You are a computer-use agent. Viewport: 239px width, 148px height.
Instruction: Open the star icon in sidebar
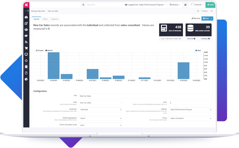click(26, 61)
